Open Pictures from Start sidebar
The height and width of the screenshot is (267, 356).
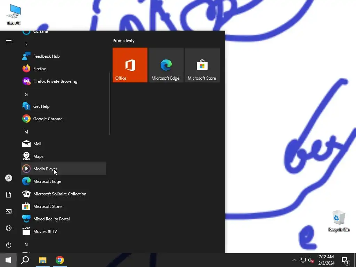pos(9,211)
